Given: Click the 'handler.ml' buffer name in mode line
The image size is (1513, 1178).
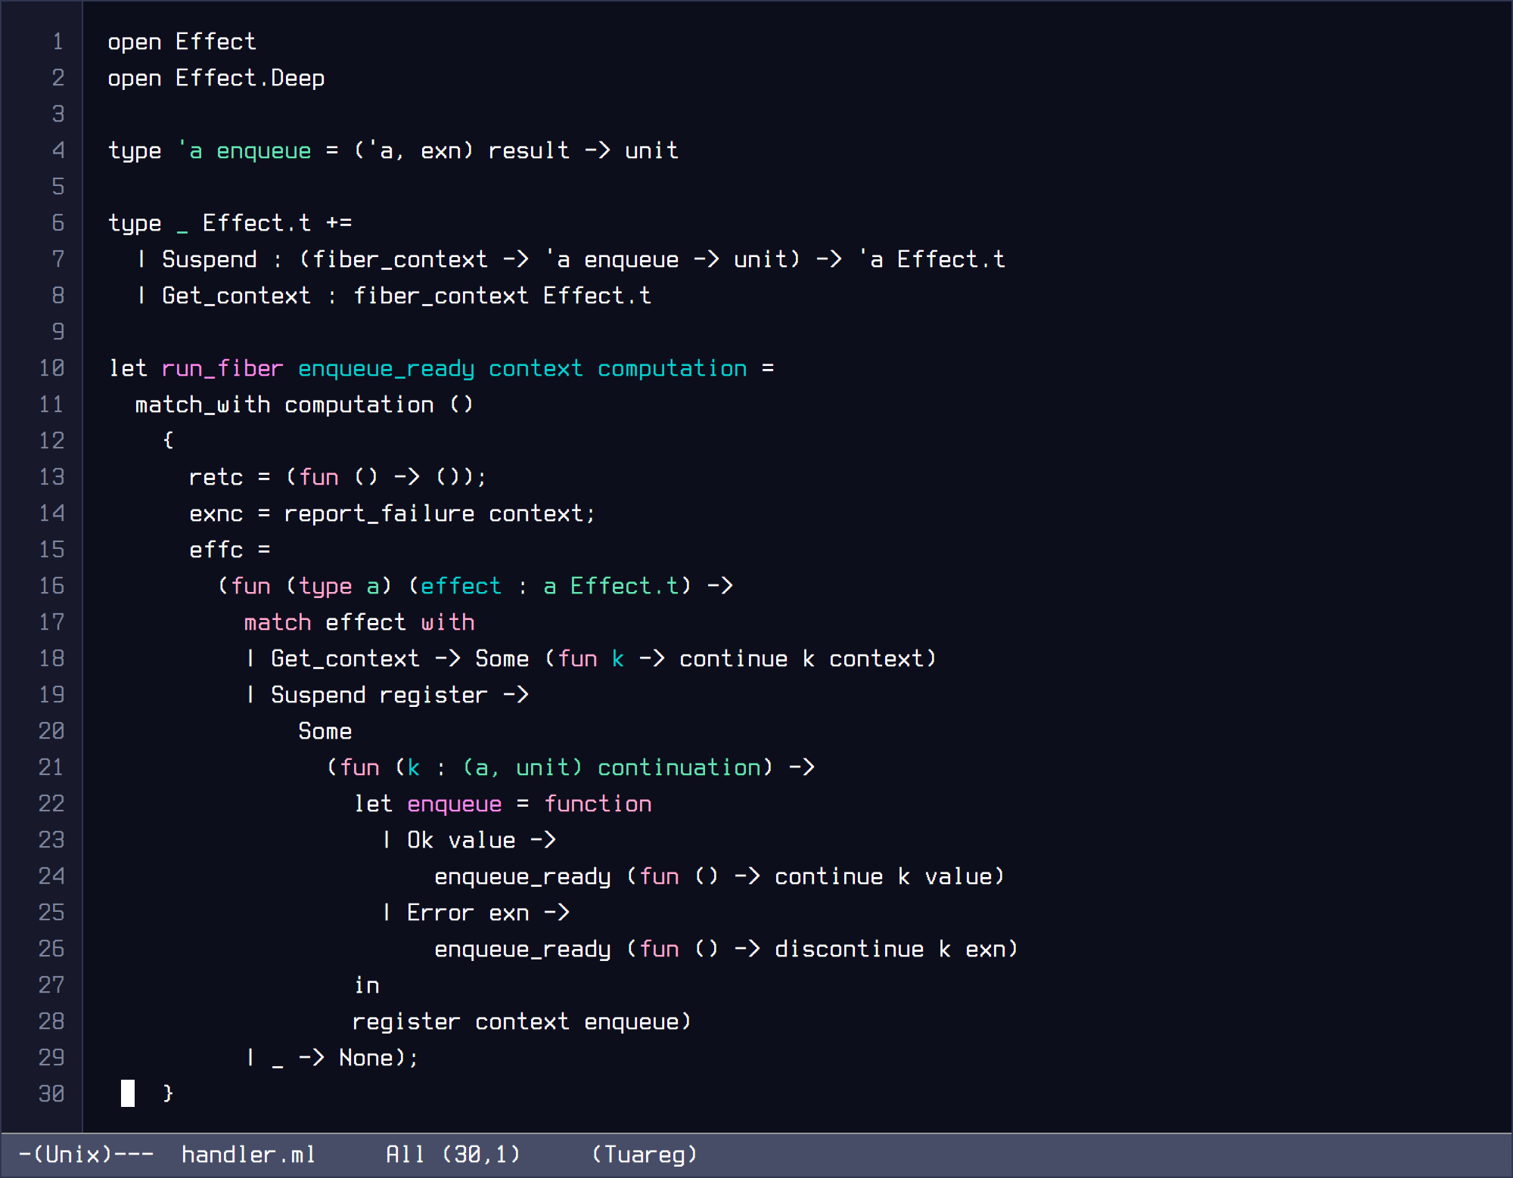Looking at the screenshot, I should click(x=248, y=1155).
